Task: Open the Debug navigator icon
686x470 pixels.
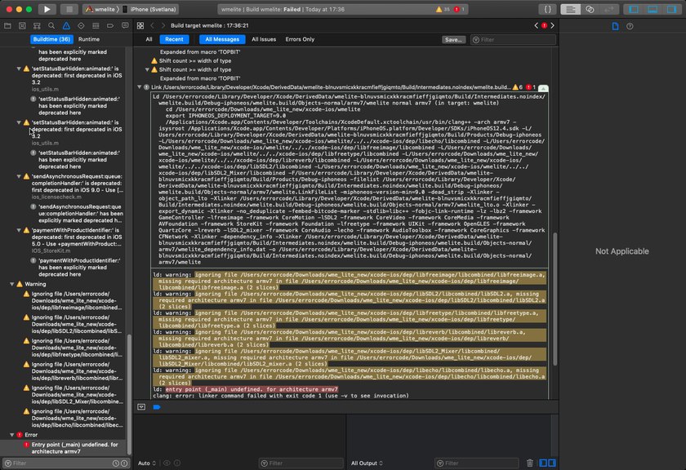Action: coord(96,26)
